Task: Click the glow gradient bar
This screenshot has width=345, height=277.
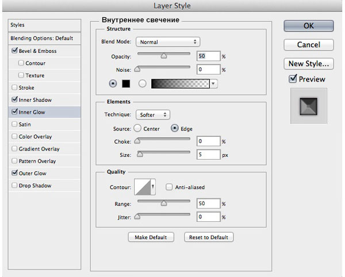Action: [x=181, y=84]
